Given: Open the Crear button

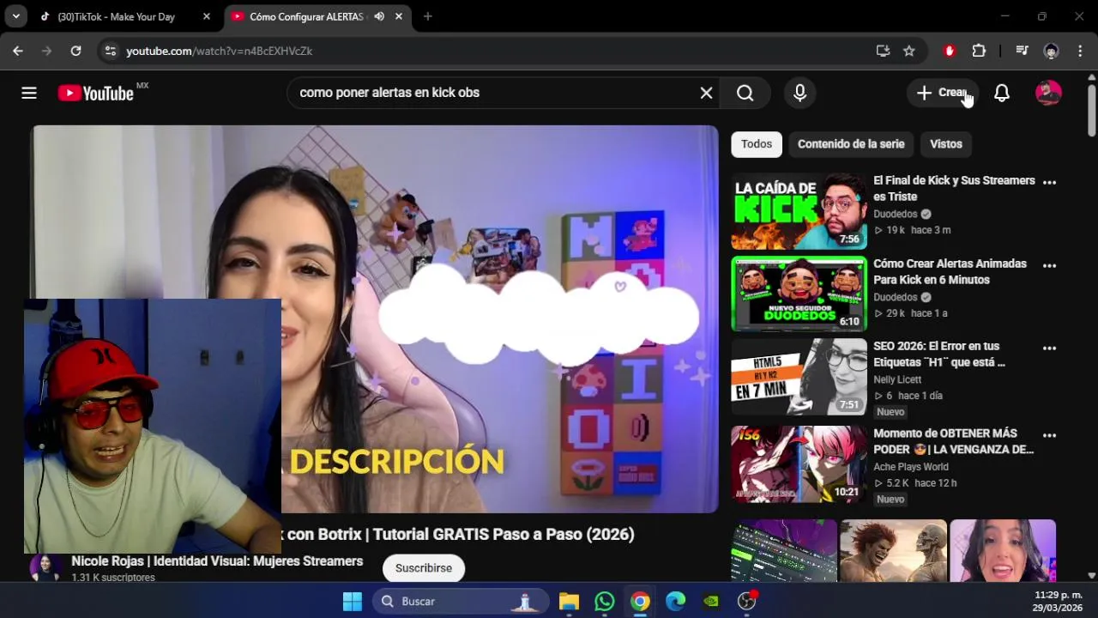Looking at the screenshot, I should coord(942,93).
